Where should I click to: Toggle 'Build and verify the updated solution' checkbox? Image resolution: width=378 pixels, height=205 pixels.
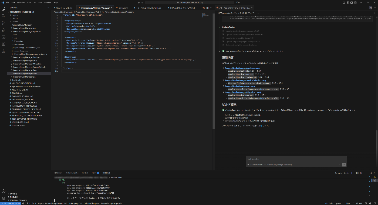[223, 45]
